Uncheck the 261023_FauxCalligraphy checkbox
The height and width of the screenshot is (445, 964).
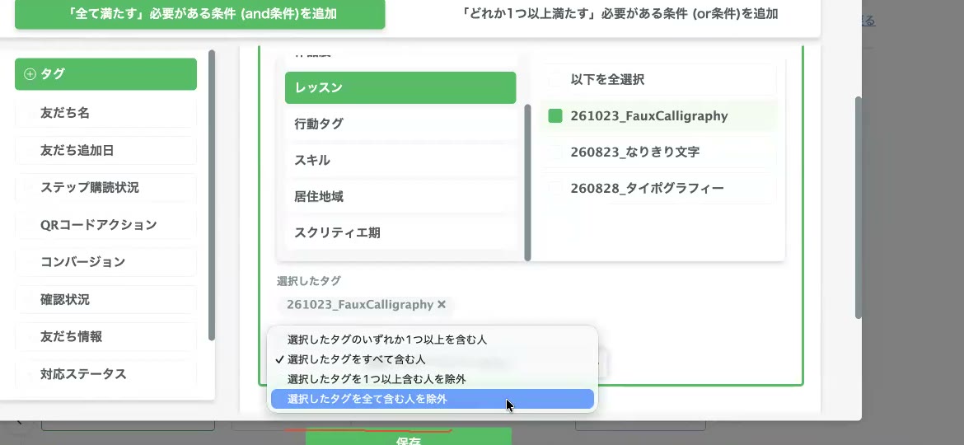tap(555, 115)
